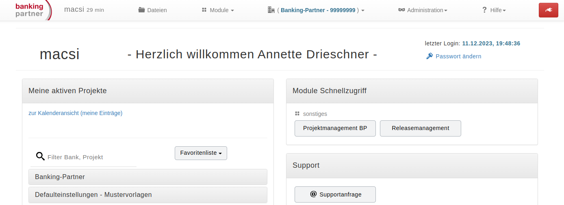Screen dimensions: 564x205
Task: Click the folder icon beside Dateien
Action: tap(141, 10)
